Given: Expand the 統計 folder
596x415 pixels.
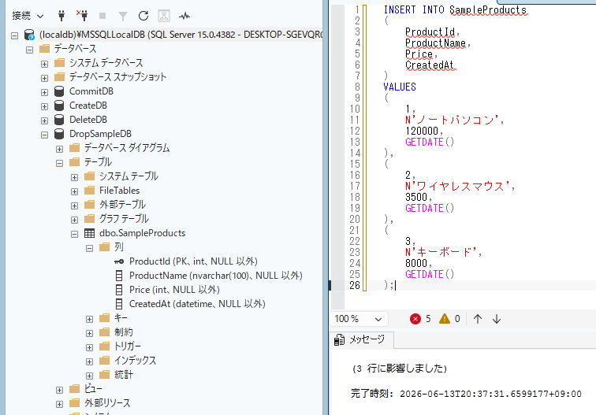Looking at the screenshot, I should coord(89,376).
